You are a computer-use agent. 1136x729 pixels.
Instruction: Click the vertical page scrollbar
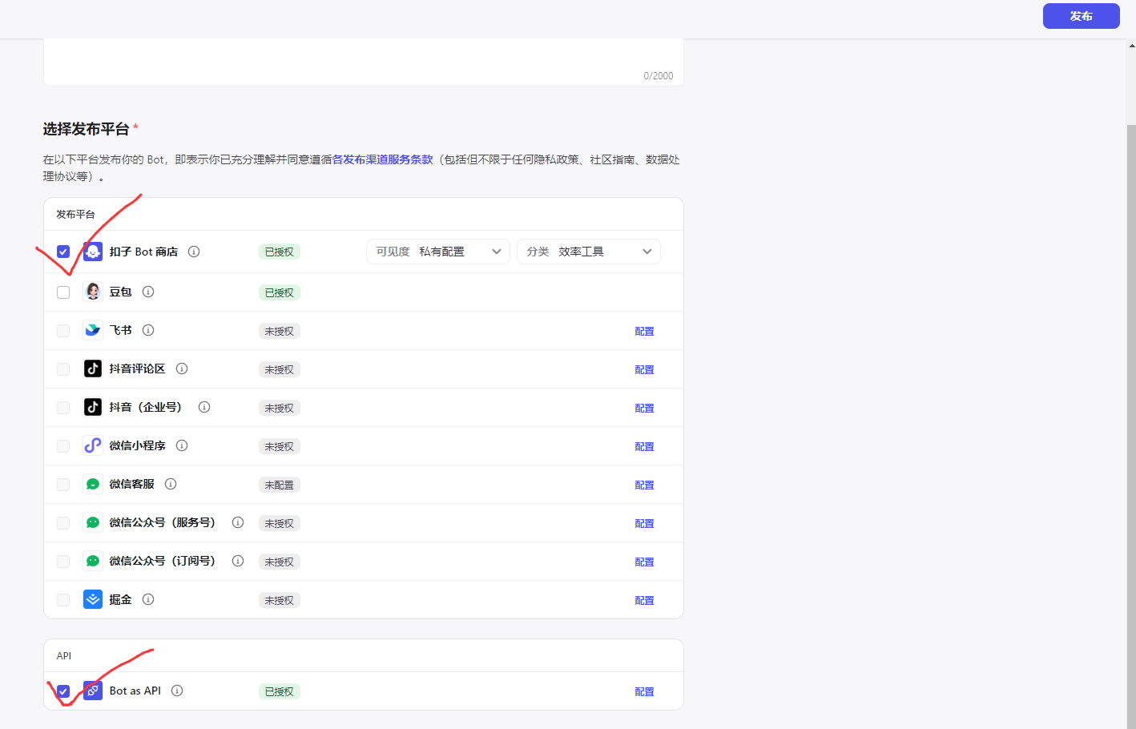[x=1131, y=425]
